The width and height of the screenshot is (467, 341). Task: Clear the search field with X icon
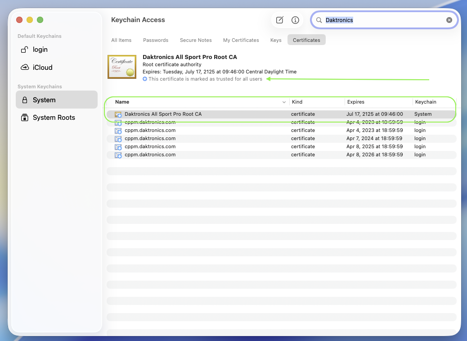point(449,20)
